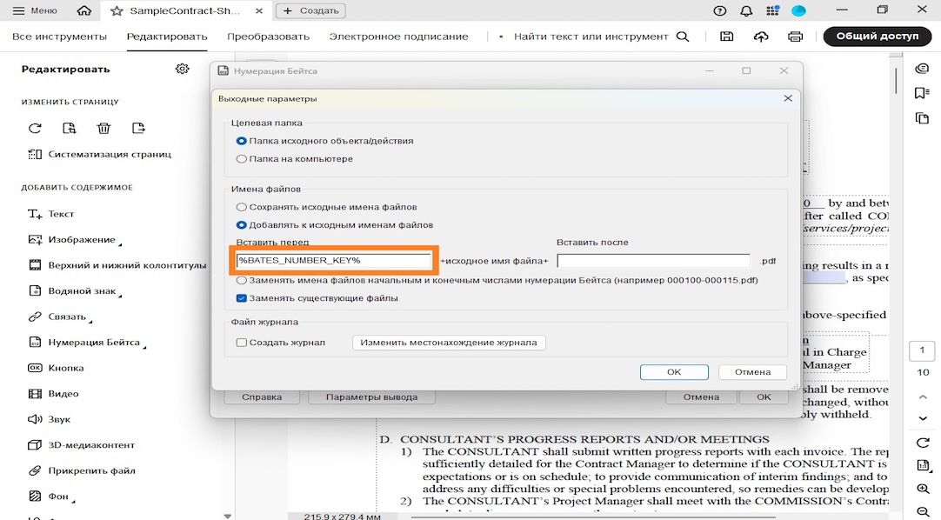941x520 pixels.
Task: Open Верхний и нижний колонтитулы tool
Action: click(x=117, y=265)
